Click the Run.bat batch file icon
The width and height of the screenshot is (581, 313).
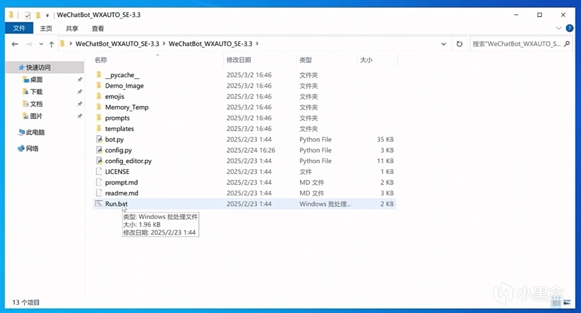pos(99,204)
